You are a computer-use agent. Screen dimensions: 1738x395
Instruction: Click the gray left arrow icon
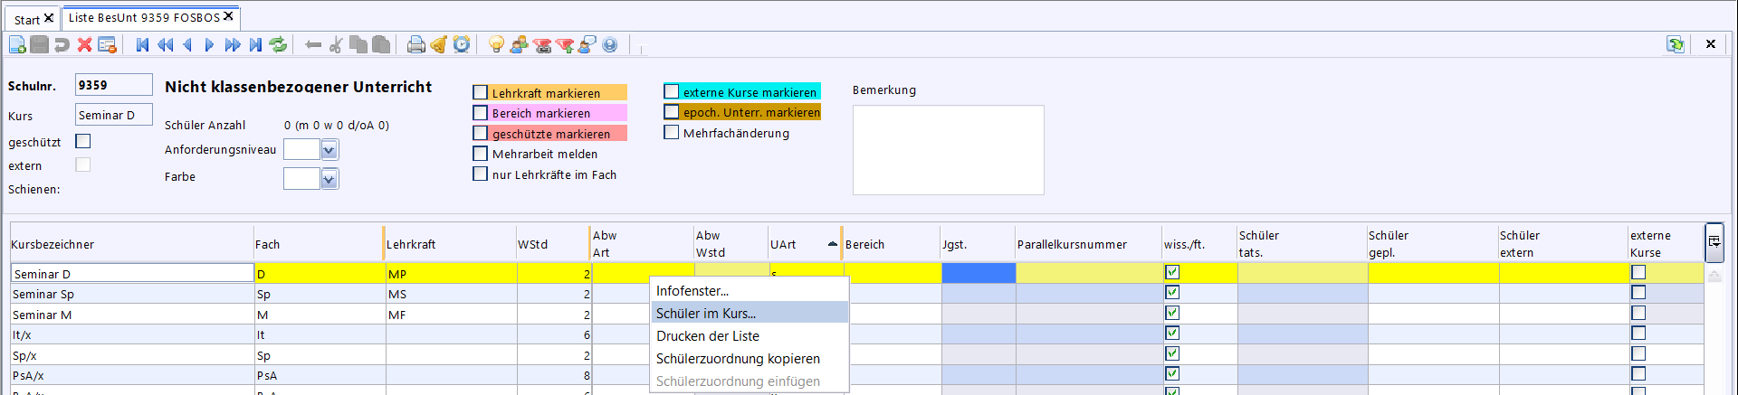point(313,44)
